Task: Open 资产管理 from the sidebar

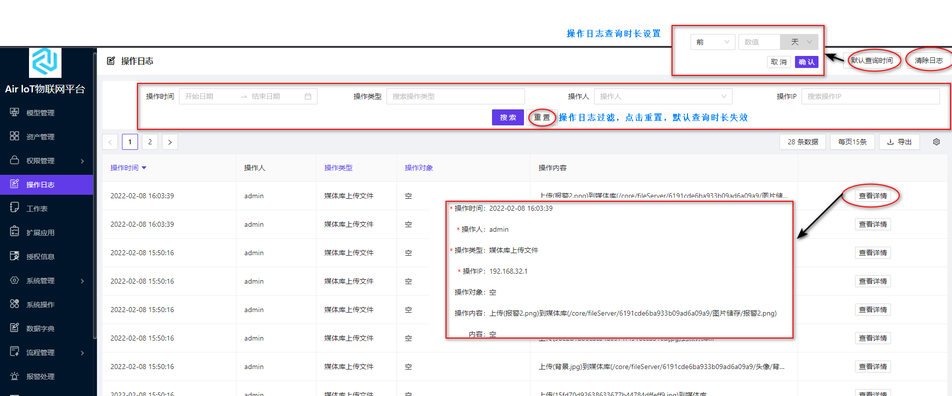Action: tap(40, 137)
